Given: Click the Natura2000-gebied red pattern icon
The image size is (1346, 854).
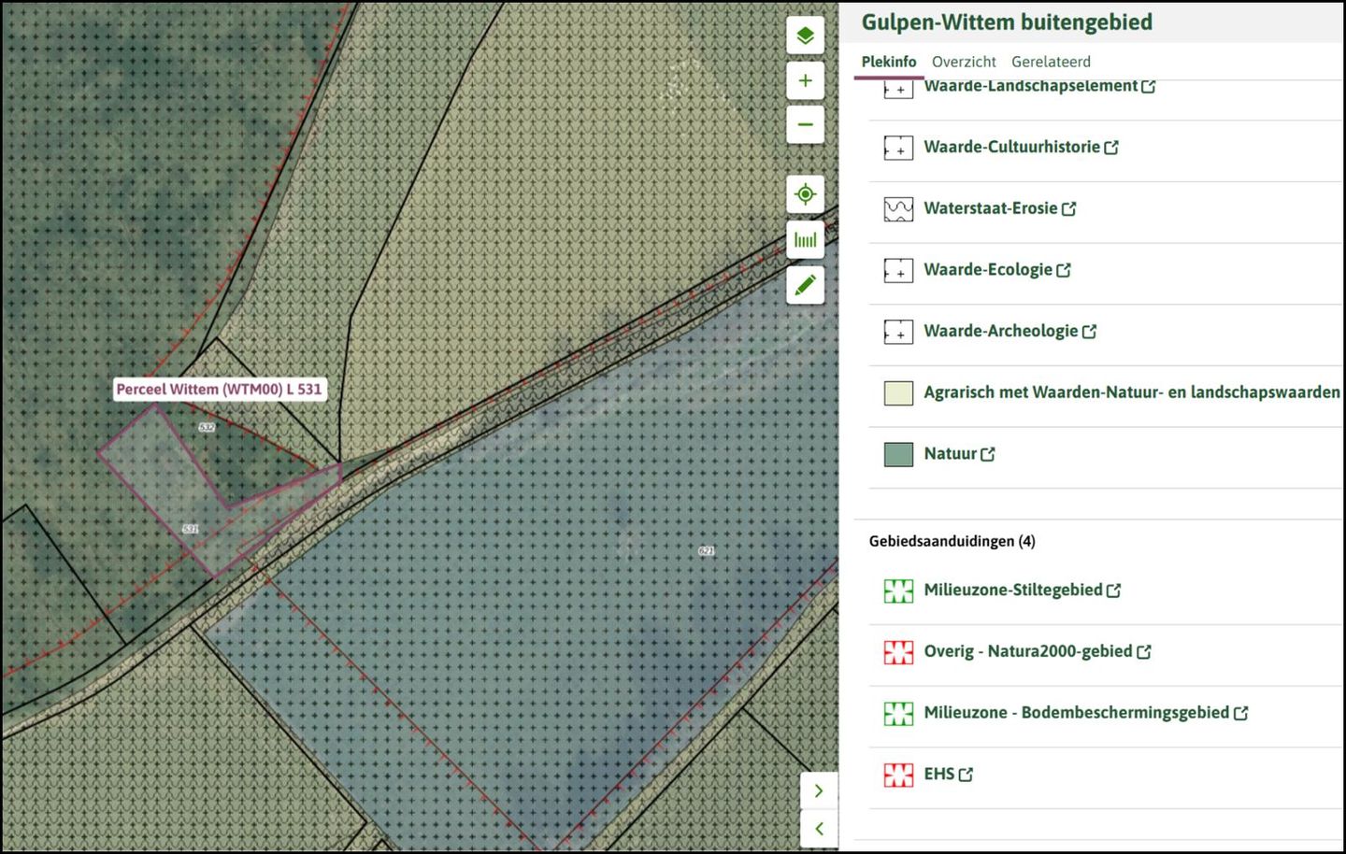Looking at the screenshot, I should tap(898, 652).
